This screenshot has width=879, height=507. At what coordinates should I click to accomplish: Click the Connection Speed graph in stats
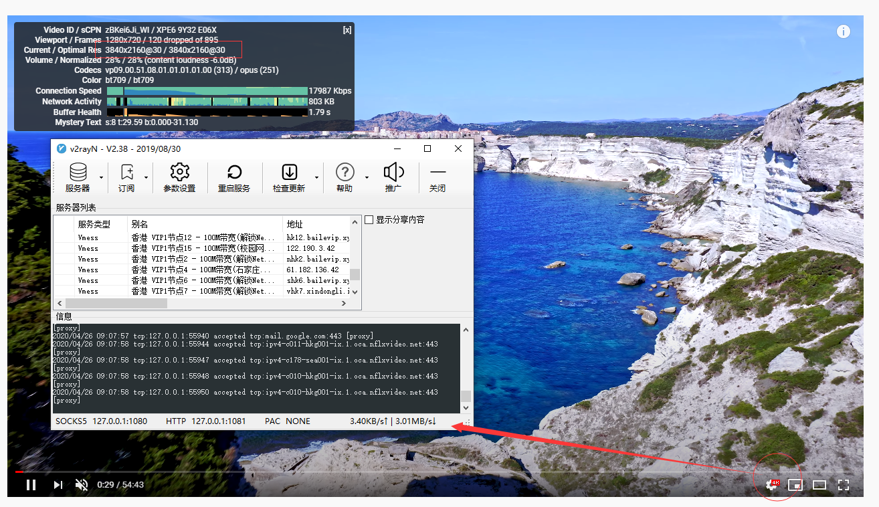click(207, 91)
